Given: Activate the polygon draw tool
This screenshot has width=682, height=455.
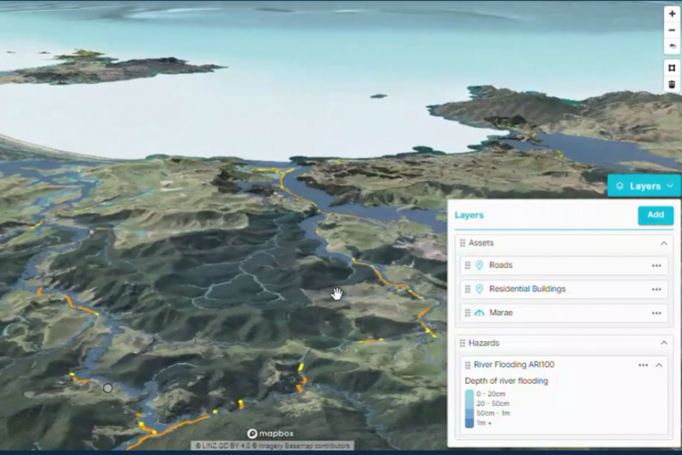Looking at the screenshot, I should 671,67.
